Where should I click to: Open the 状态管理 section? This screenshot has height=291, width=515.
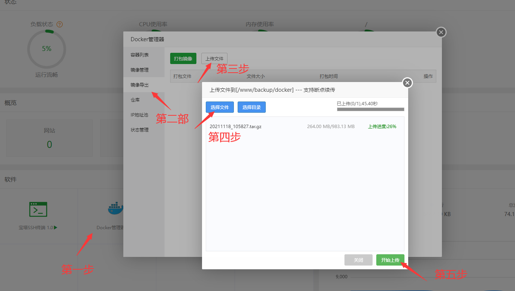[140, 130]
